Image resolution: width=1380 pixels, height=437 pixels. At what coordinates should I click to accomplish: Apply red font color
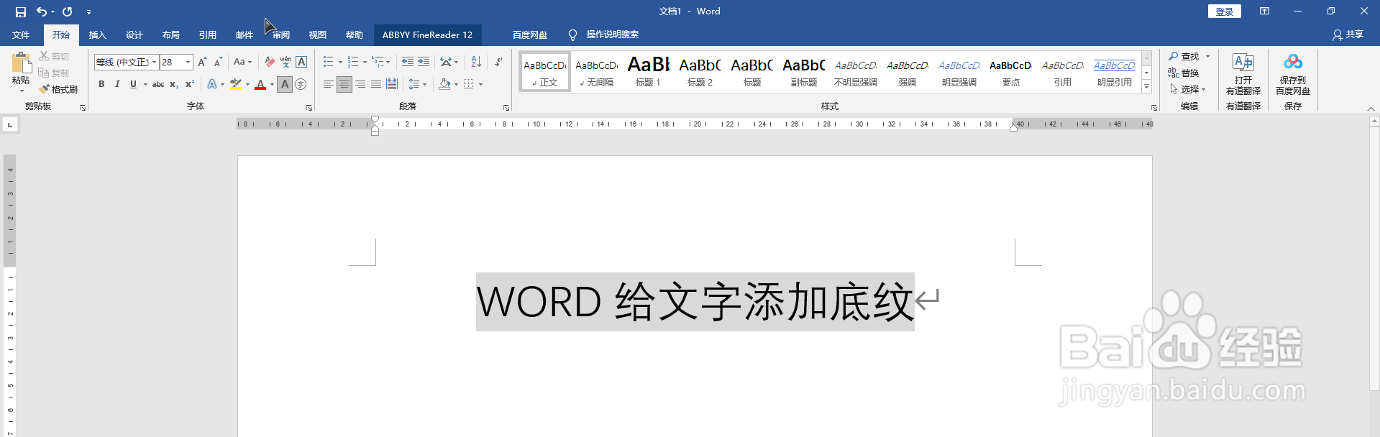260,84
